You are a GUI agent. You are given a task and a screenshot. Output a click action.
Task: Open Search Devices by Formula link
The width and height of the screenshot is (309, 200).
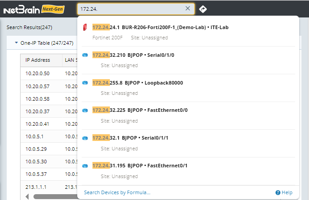click(117, 192)
